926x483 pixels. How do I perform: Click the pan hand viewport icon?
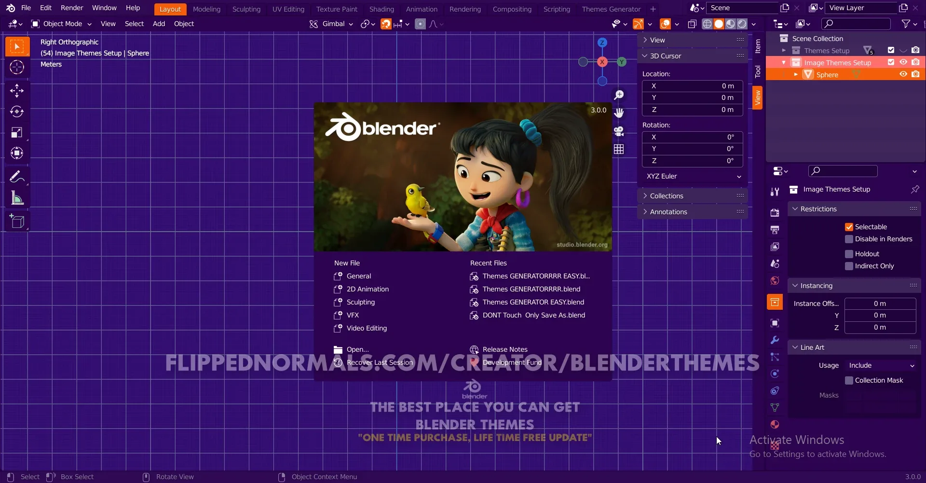tap(619, 113)
